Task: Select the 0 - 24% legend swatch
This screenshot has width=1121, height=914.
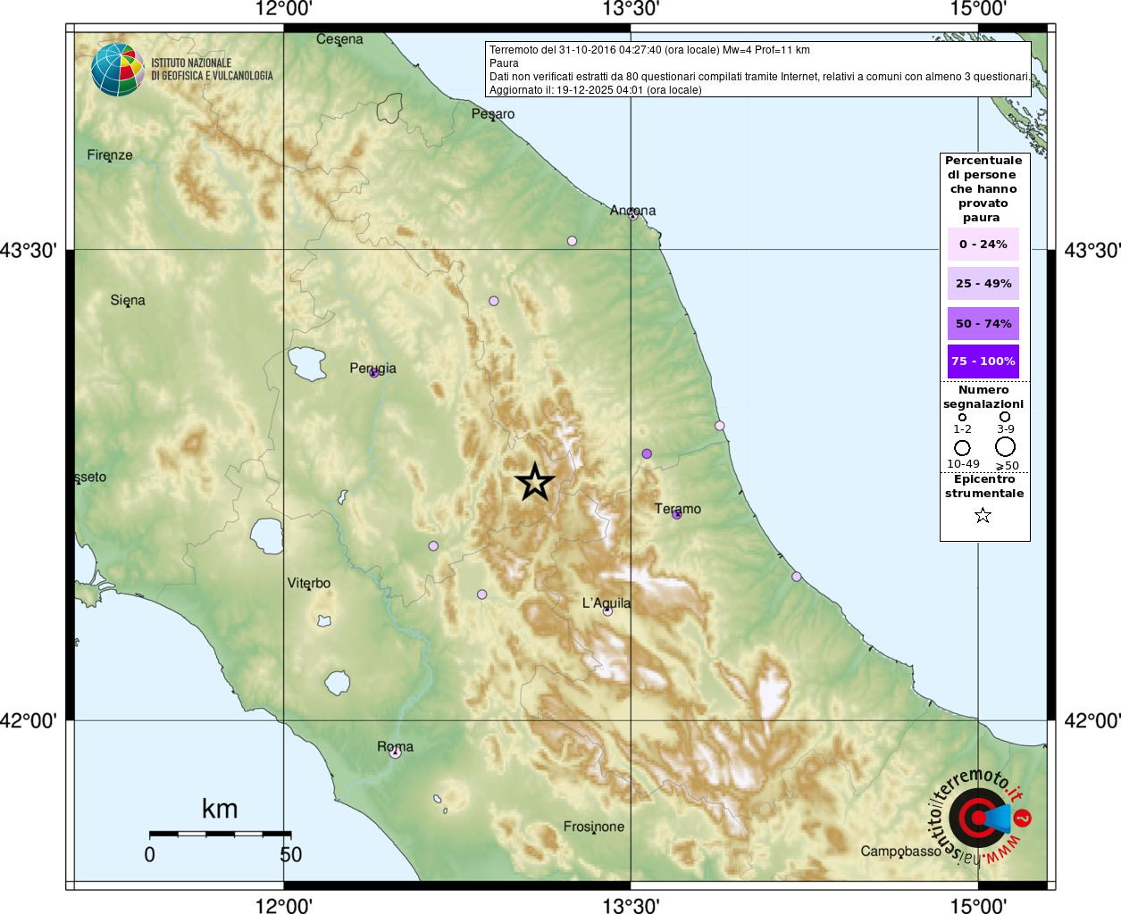Action: tap(983, 244)
